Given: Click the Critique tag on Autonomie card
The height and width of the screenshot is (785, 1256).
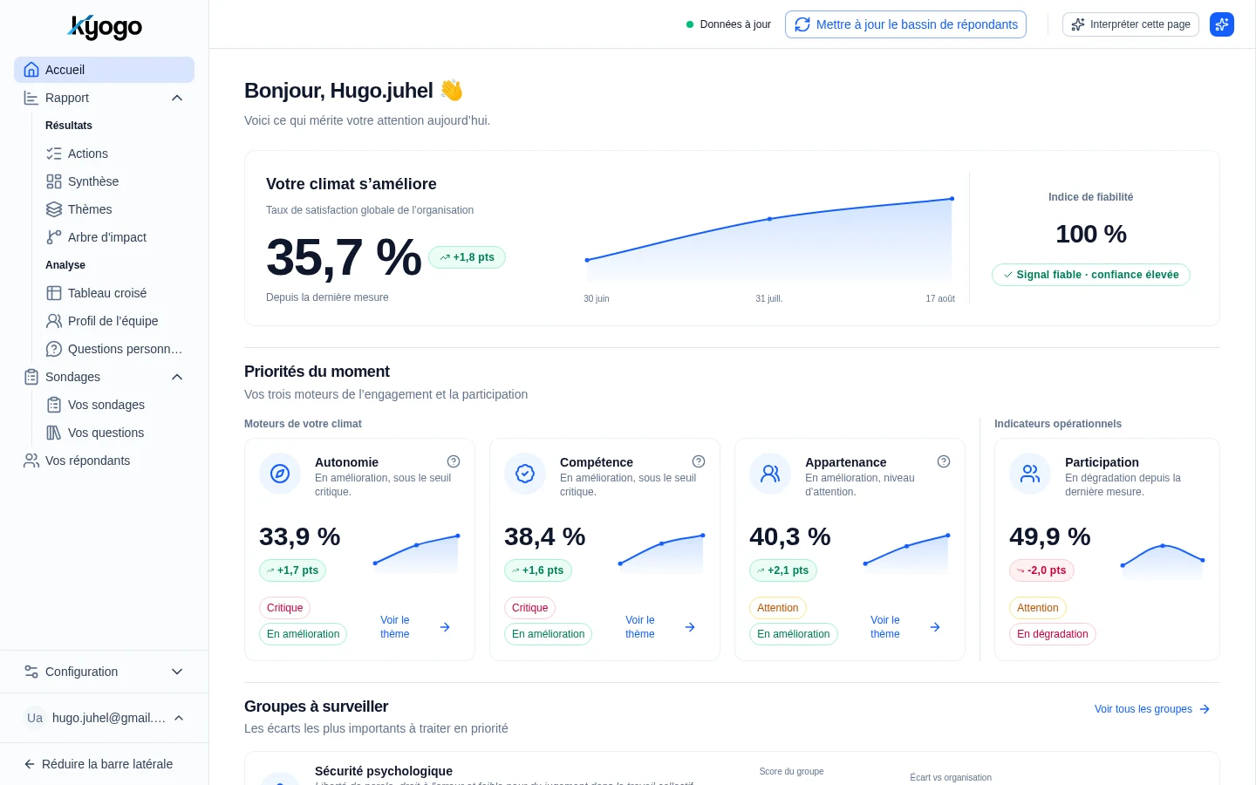Looking at the screenshot, I should coord(284,608).
